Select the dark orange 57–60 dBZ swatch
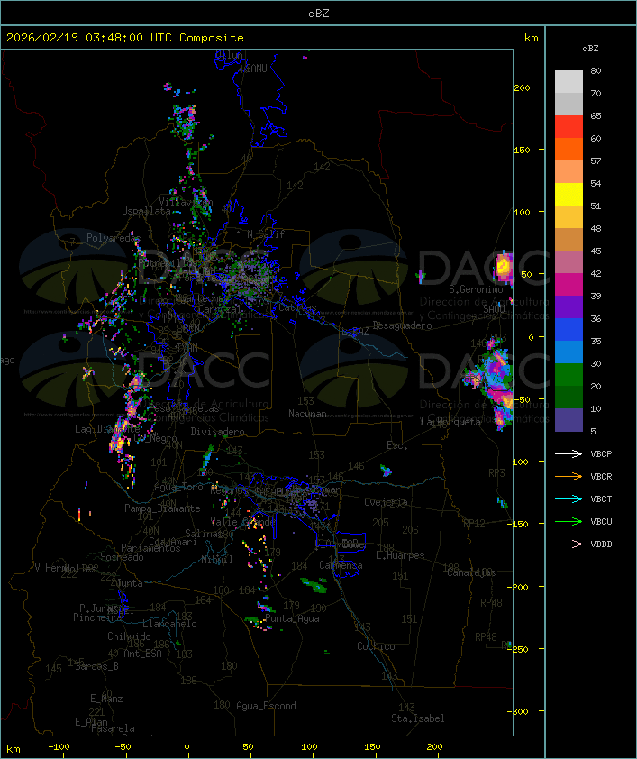Screen dimensions: 637x759 (569, 149)
